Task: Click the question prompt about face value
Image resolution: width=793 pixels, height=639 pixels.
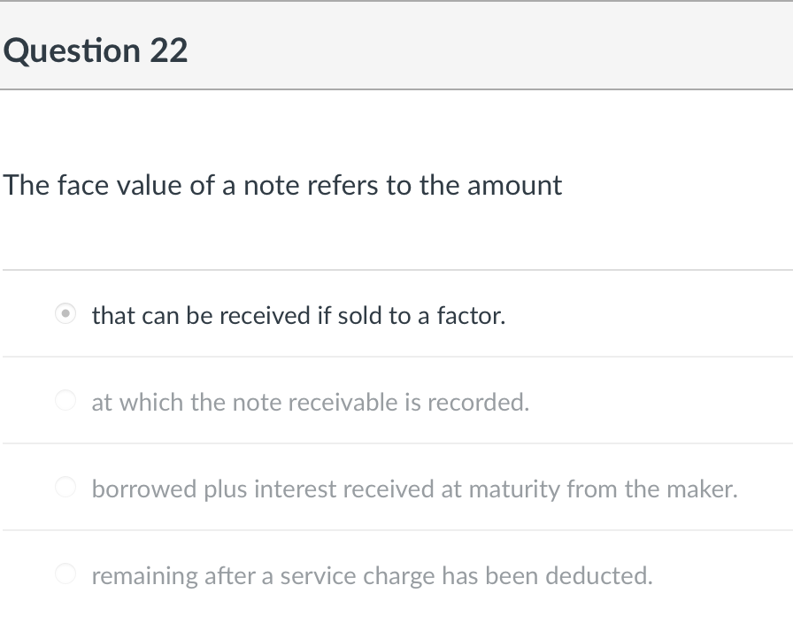Action: coord(282,185)
